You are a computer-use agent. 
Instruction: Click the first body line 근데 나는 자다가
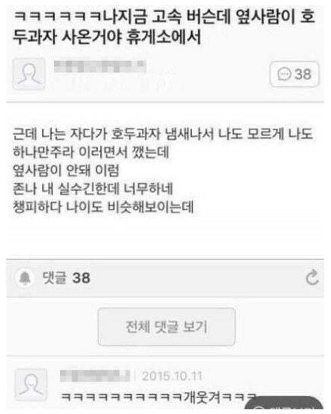point(163,134)
